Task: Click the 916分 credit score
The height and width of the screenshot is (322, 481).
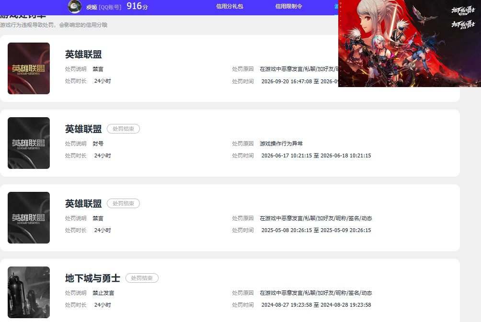Action: pos(137,6)
